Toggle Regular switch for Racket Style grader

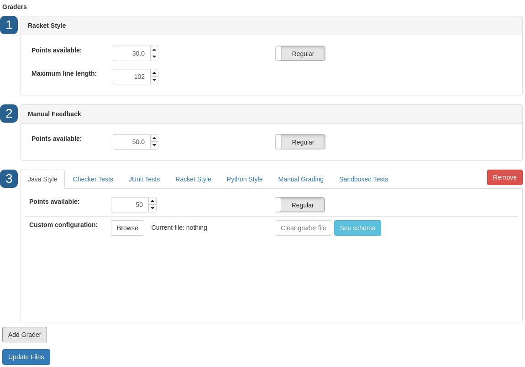(300, 53)
